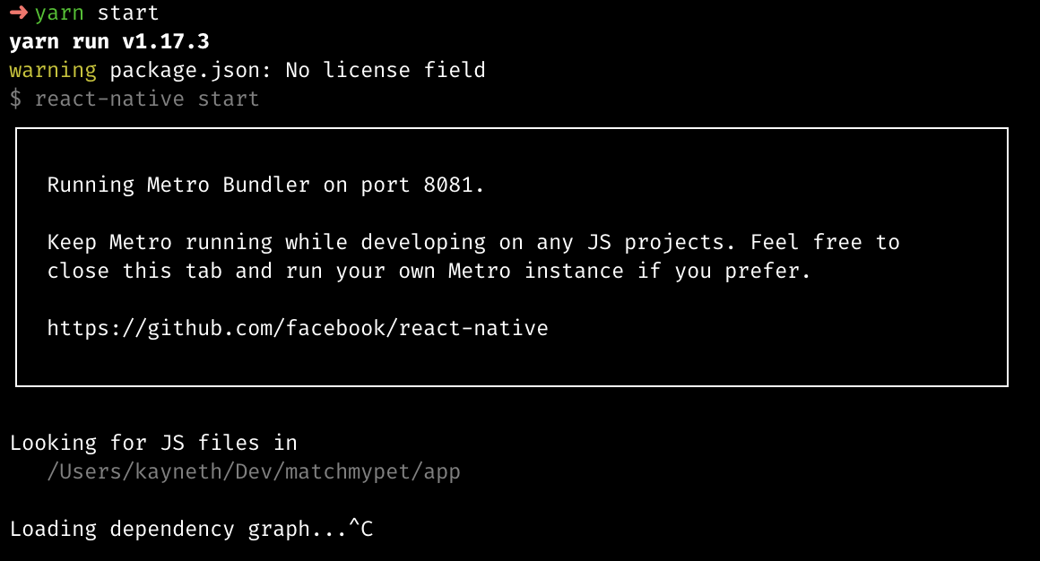Click the JS projects phrase
This screenshot has height=561, width=1040.
tap(662, 242)
